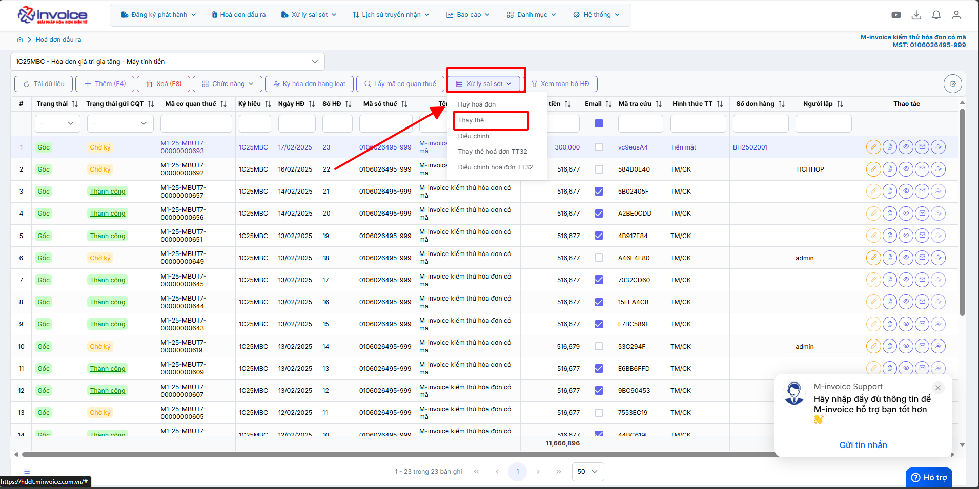Copy invoice number 21 using duplicate icon
The width and height of the screenshot is (979, 489).
pos(890,191)
